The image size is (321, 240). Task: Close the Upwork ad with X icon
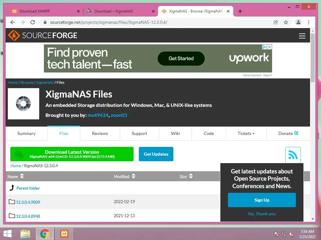tap(269, 47)
